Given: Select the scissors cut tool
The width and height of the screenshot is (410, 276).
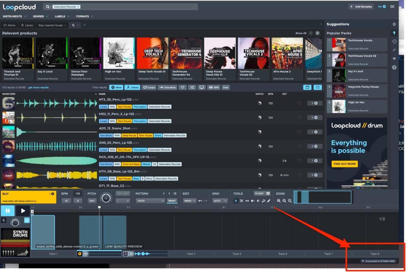Looking at the screenshot, I should pyautogui.click(x=241, y=201).
